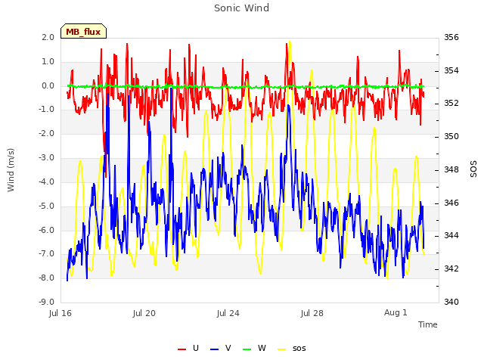
Task: Click the -3.0 wind axis value
Action: click(46, 158)
